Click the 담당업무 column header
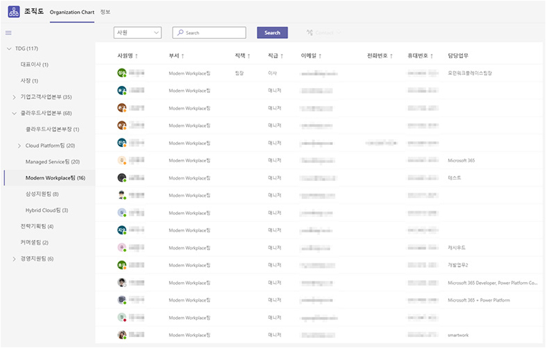 click(x=458, y=55)
